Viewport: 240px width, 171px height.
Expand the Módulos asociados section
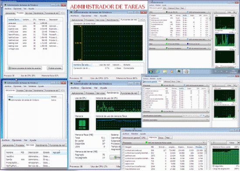click(207, 120)
